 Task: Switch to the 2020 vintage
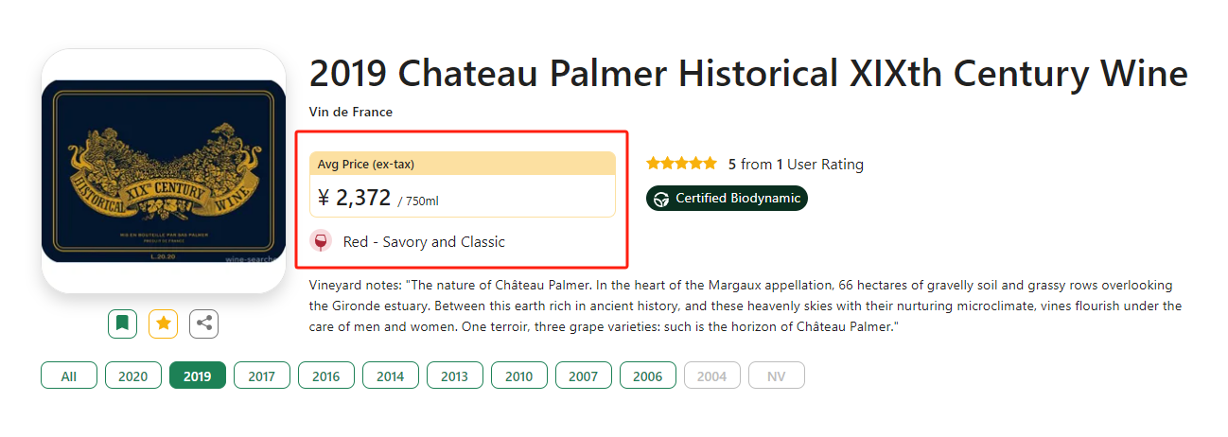pyautogui.click(x=133, y=376)
